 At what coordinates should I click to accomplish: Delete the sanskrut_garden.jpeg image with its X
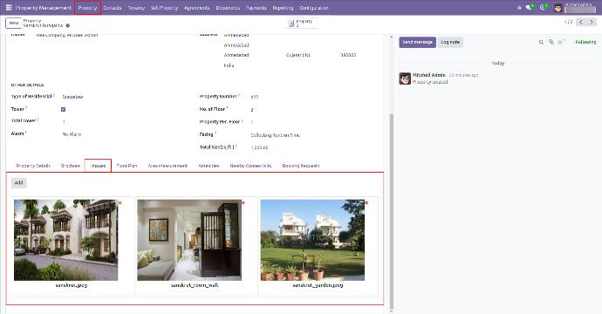pos(366,202)
